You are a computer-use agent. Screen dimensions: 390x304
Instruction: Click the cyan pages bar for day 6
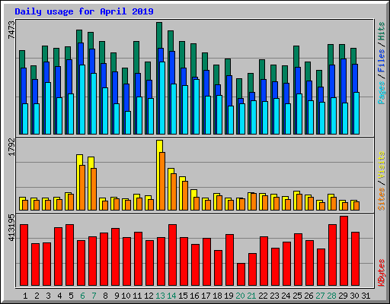pyautogui.click(x=82, y=100)
